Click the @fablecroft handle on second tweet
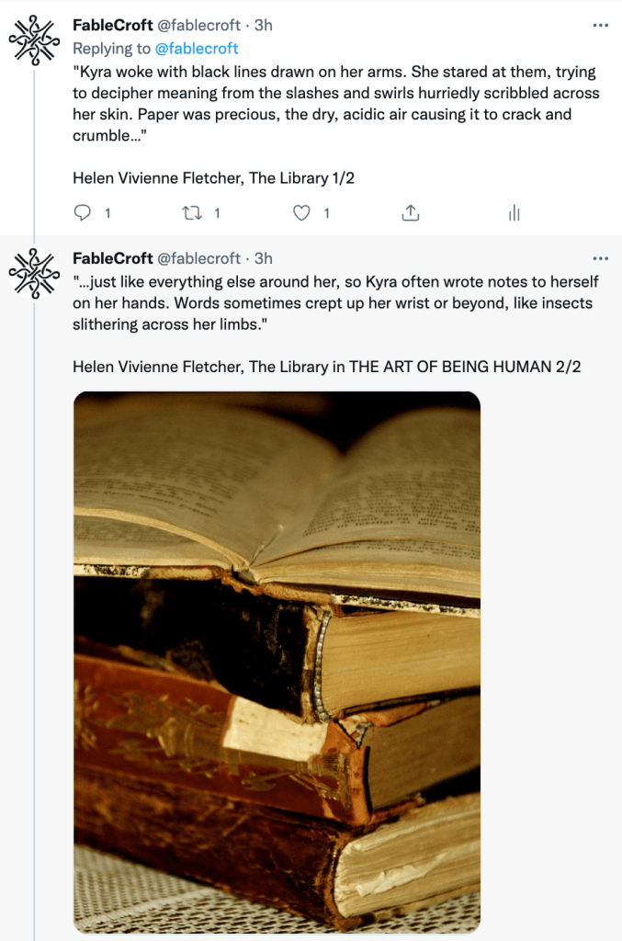 click(x=198, y=258)
